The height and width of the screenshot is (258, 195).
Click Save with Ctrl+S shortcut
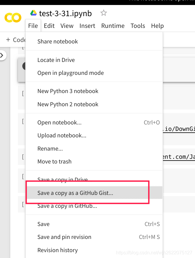tap(94, 224)
